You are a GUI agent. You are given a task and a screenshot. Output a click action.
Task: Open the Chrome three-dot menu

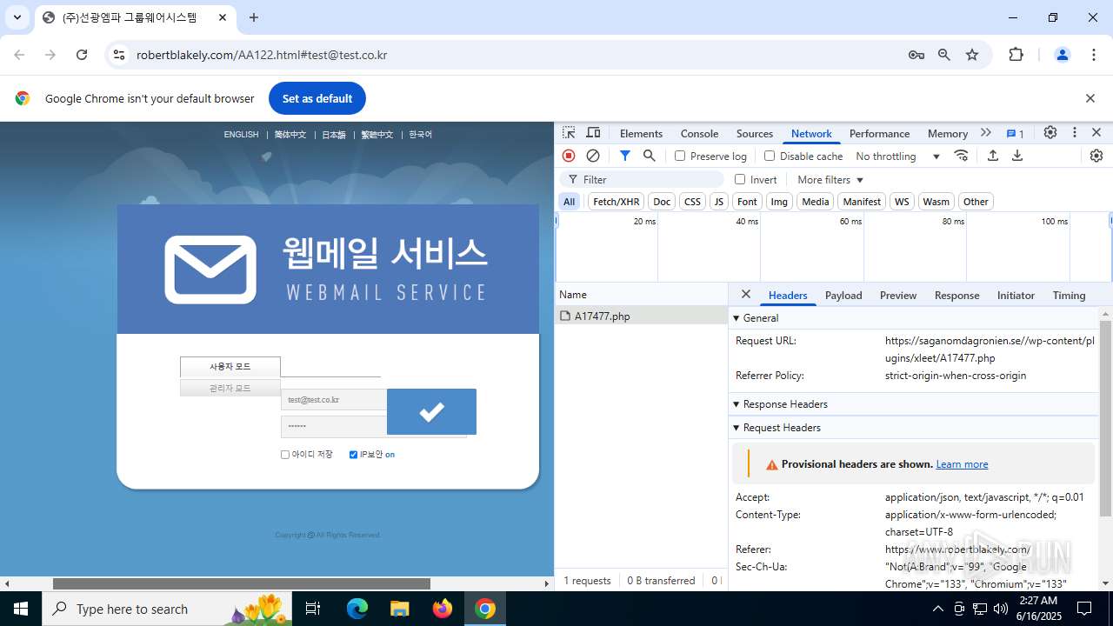click(1094, 55)
